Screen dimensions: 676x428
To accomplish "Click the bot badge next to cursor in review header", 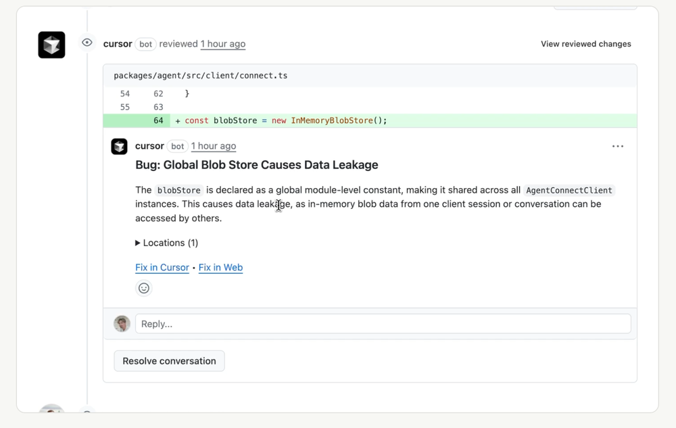I will click(145, 44).
